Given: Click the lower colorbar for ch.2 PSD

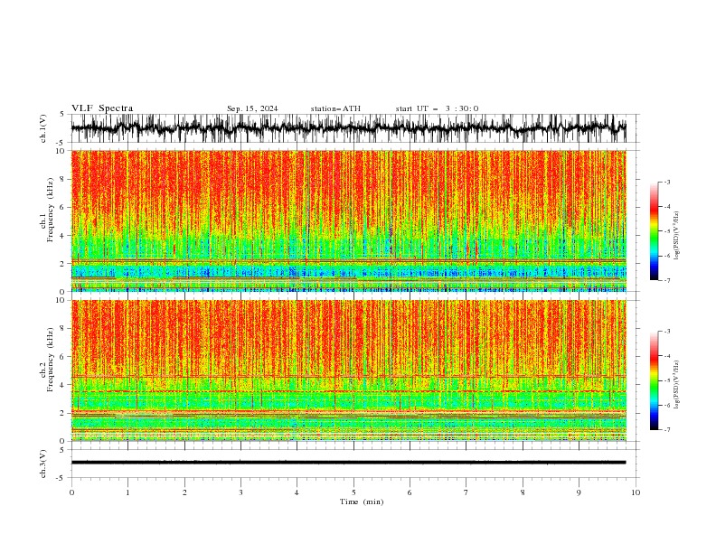Looking at the screenshot, I should click(x=654, y=380).
